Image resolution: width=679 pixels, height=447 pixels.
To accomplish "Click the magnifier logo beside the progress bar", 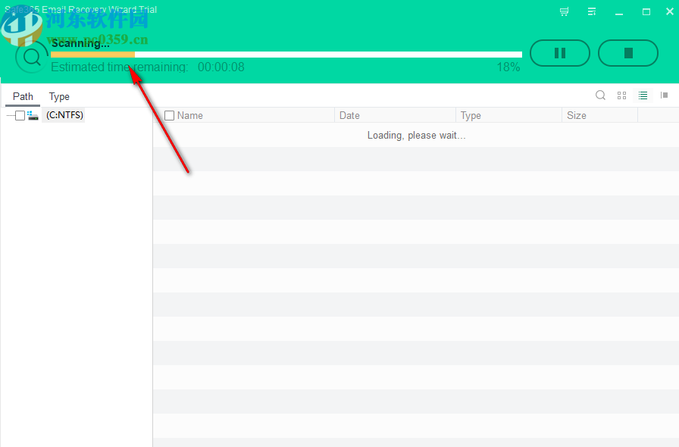I will 31,57.
